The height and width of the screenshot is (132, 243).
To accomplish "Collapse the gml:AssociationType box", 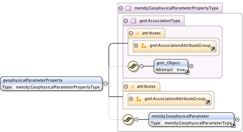I will [126, 21].
